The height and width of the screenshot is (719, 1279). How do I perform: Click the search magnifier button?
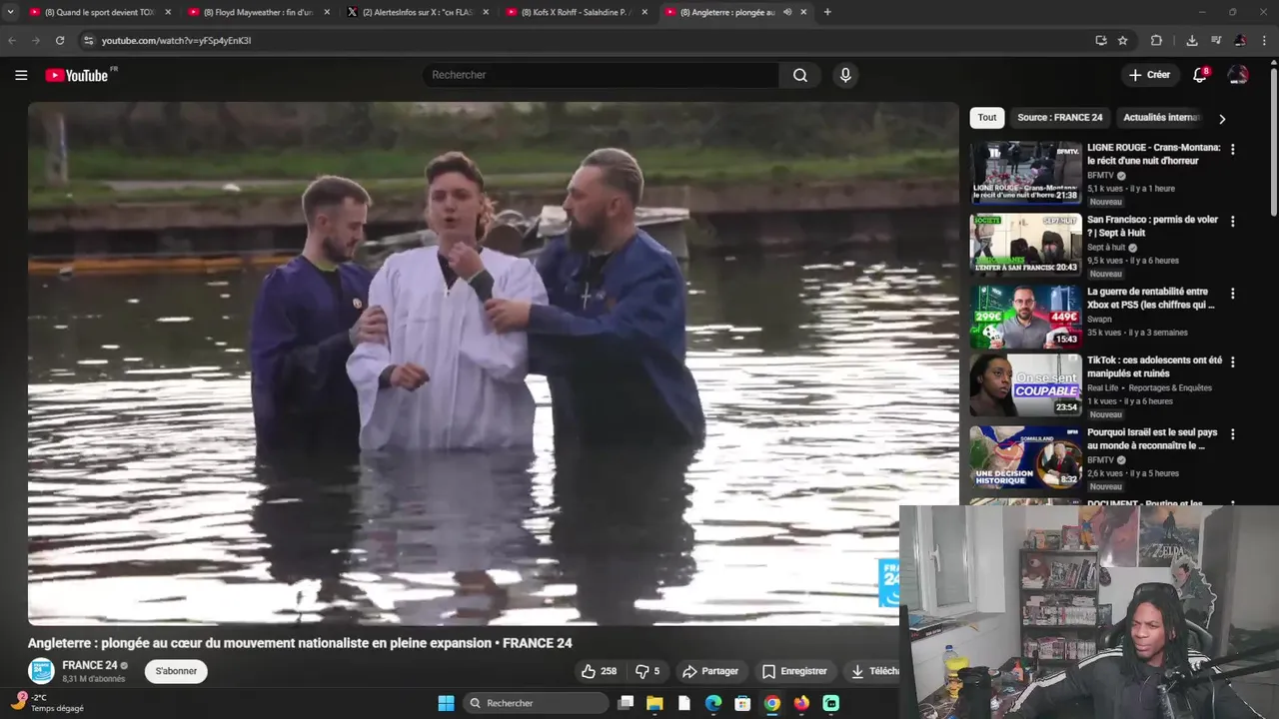pos(800,75)
